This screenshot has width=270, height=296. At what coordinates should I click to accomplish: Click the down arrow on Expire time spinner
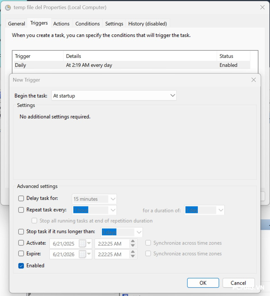point(133,256)
